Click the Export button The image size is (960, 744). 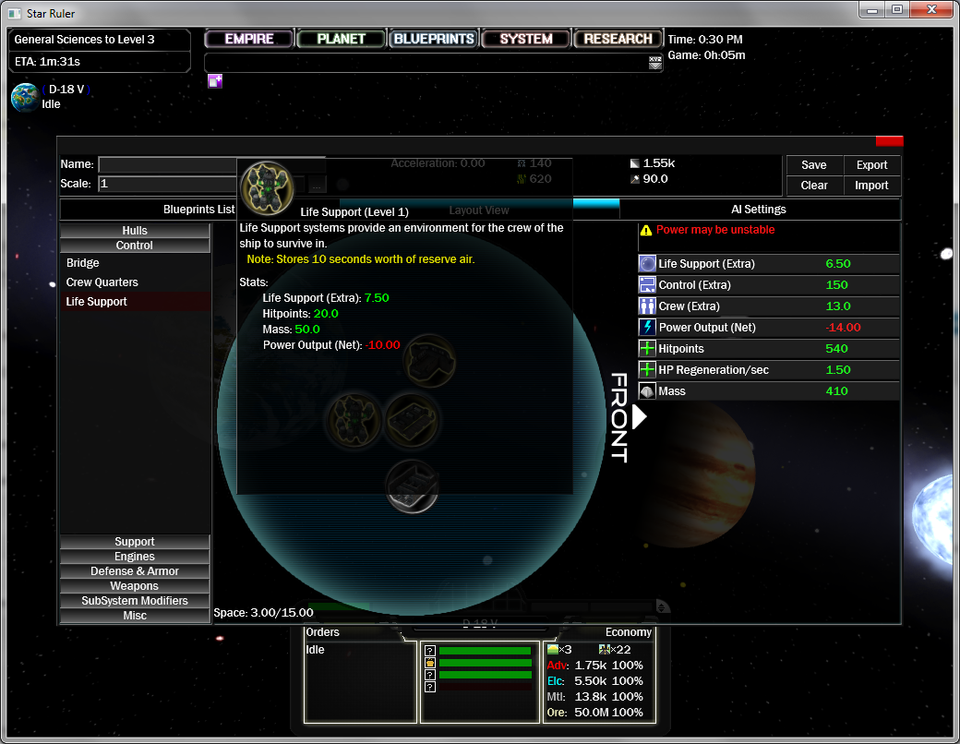point(871,164)
